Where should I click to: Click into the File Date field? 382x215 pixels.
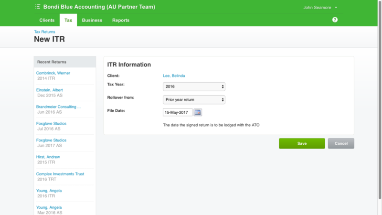point(178,112)
